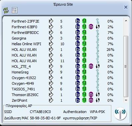The image size is (132, 126).
Task: Click the key icon in the TASSOS_7491 row
Action: 97,89
